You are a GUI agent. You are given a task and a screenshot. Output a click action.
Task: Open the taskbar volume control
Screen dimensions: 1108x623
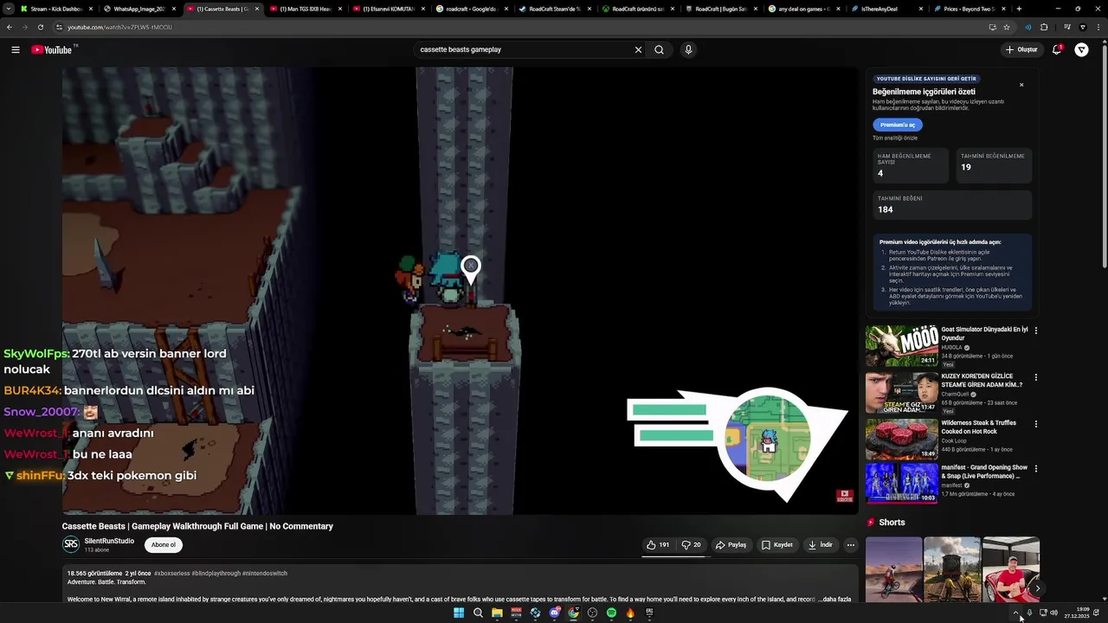point(1053,613)
